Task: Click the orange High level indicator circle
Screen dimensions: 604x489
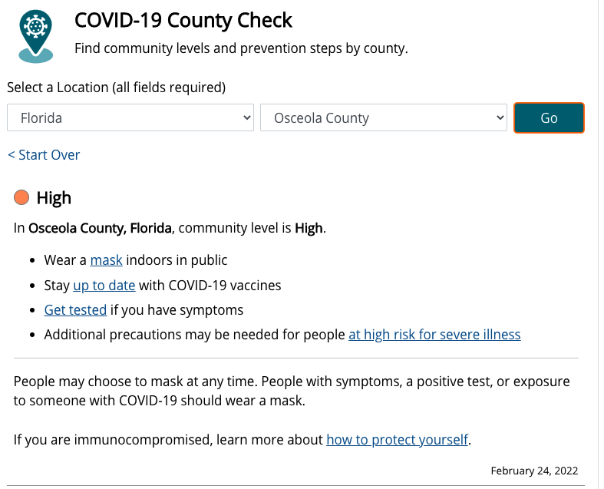Action: [21, 198]
